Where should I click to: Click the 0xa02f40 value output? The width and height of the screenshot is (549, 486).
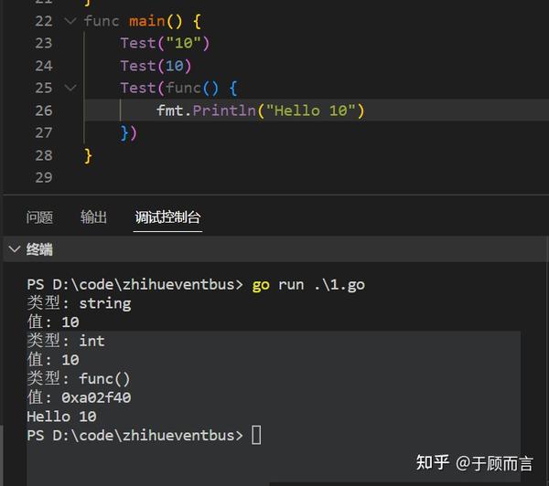[x=96, y=397]
